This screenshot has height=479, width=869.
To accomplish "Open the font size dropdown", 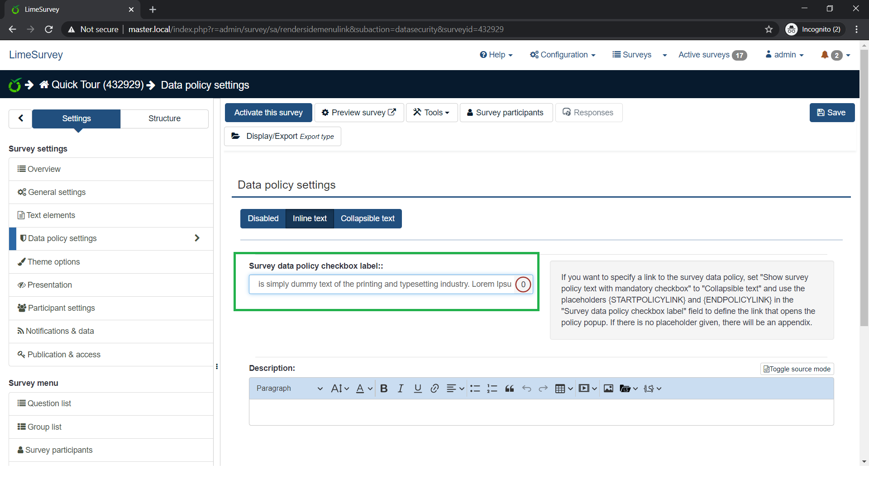I will click(x=340, y=389).
